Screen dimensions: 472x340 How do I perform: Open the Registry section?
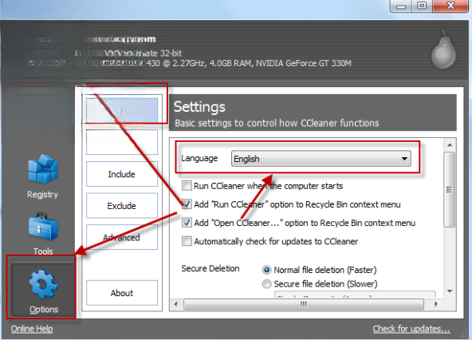pyautogui.click(x=43, y=176)
